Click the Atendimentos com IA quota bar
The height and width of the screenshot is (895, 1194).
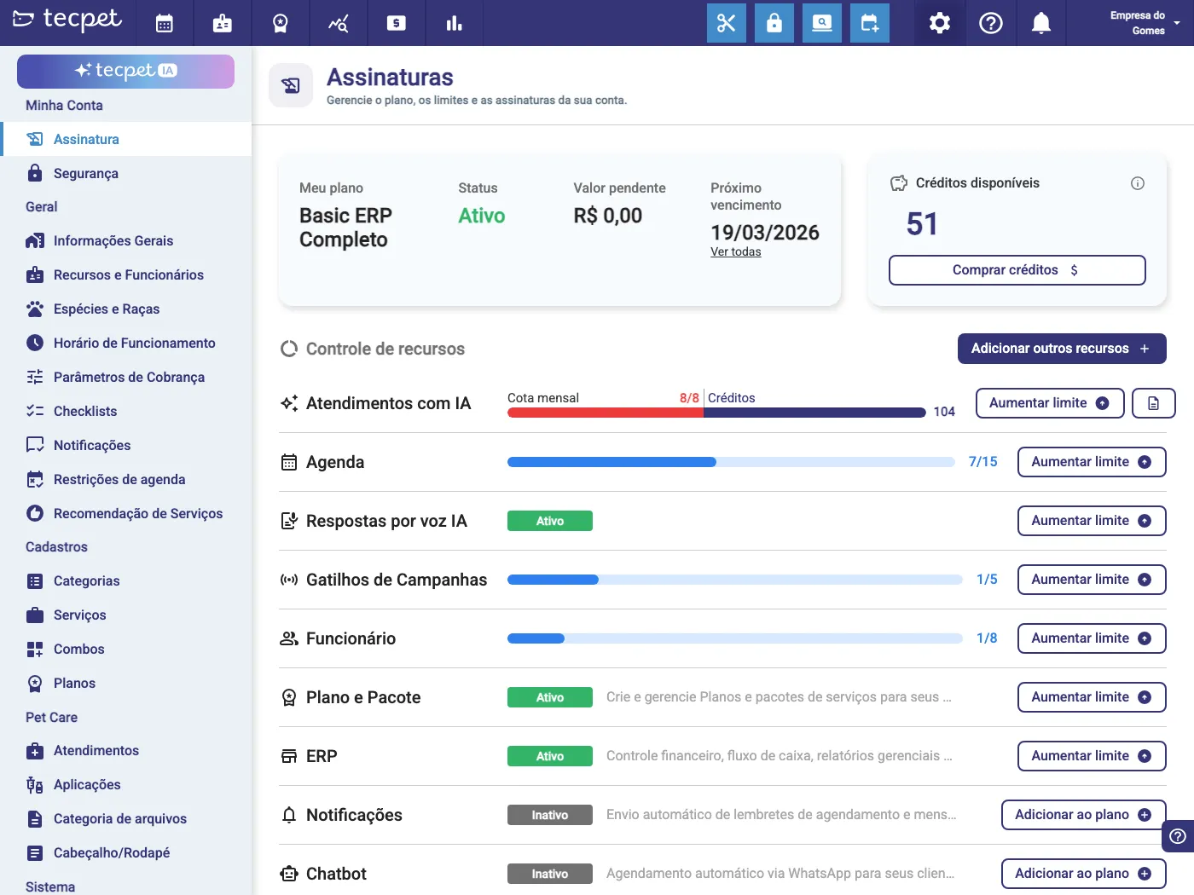[716, 413]
